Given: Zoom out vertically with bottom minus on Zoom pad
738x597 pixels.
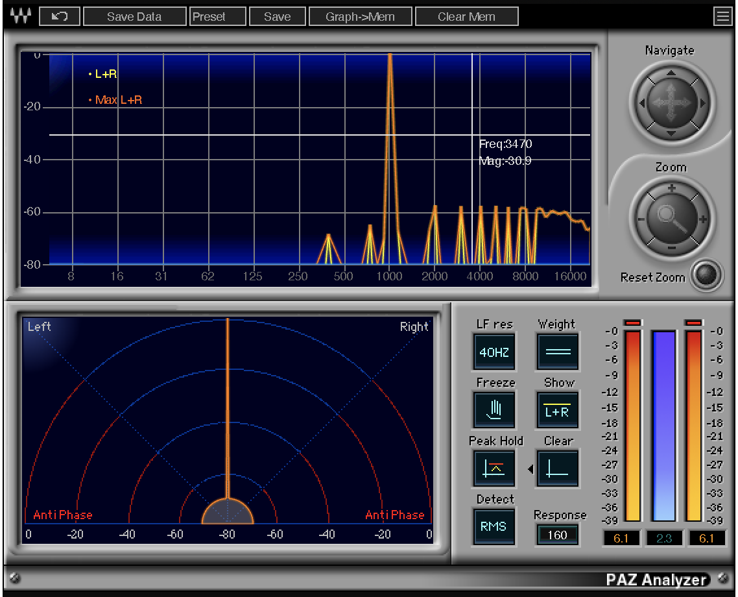Looking at the screenshot, I should [x=672, y=248].
